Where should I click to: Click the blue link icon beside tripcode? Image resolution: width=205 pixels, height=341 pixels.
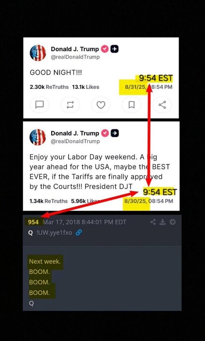click(78, 233)
